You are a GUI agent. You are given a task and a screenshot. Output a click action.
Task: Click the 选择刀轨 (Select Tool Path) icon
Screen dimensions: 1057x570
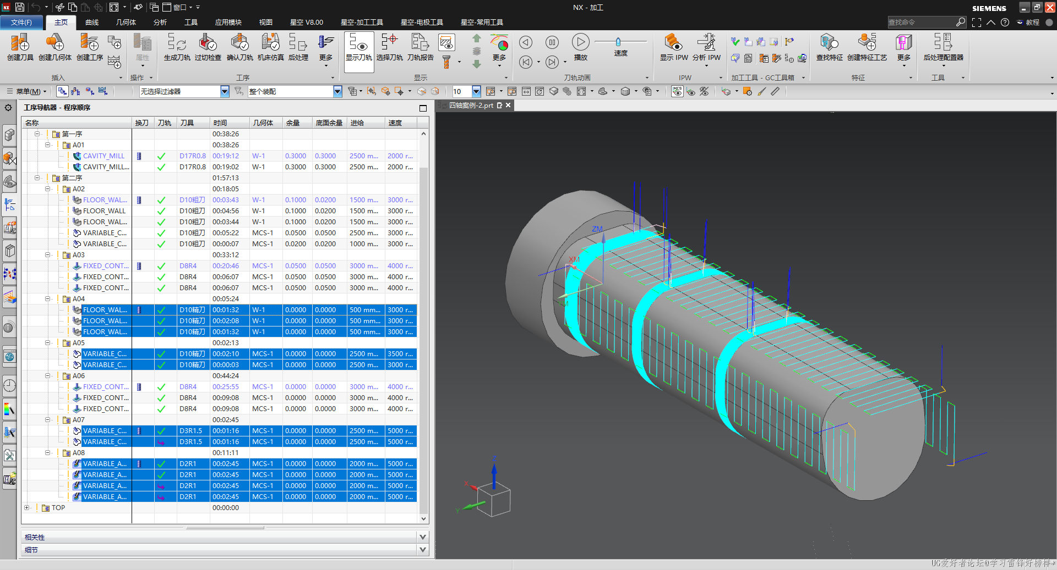(x=389, y=47)
